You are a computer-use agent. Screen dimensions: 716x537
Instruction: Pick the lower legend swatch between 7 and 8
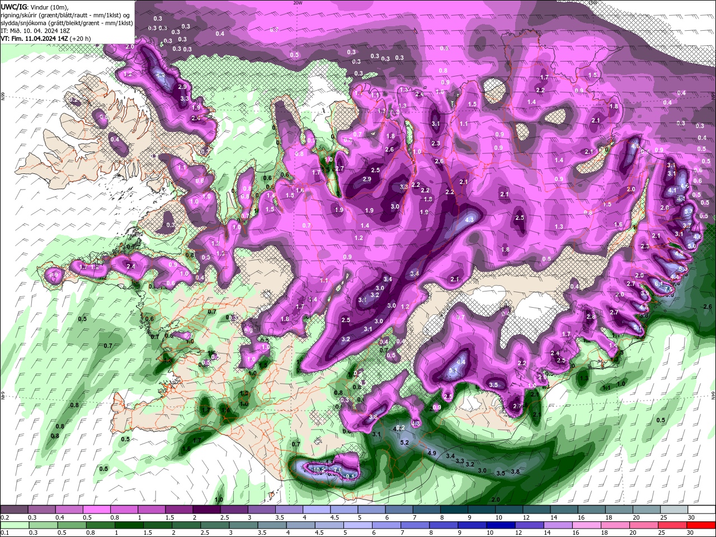[415, 525]
